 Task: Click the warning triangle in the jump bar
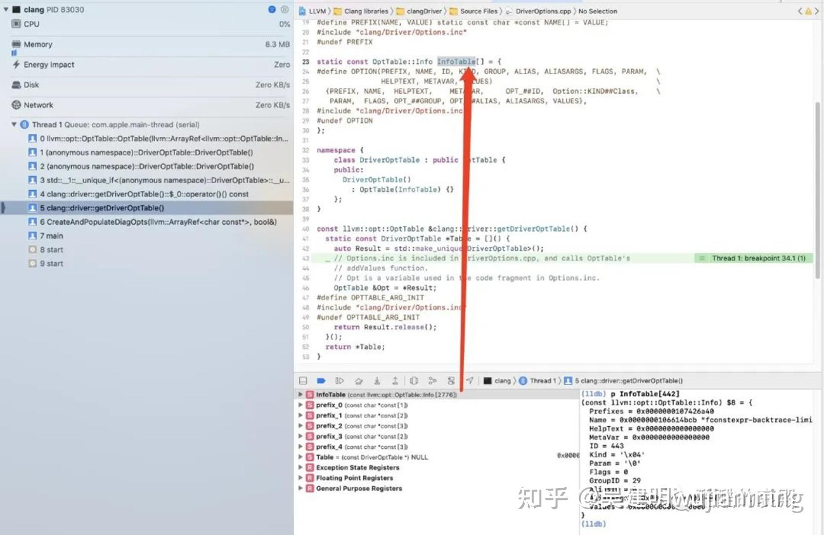[x=808, y=11]
